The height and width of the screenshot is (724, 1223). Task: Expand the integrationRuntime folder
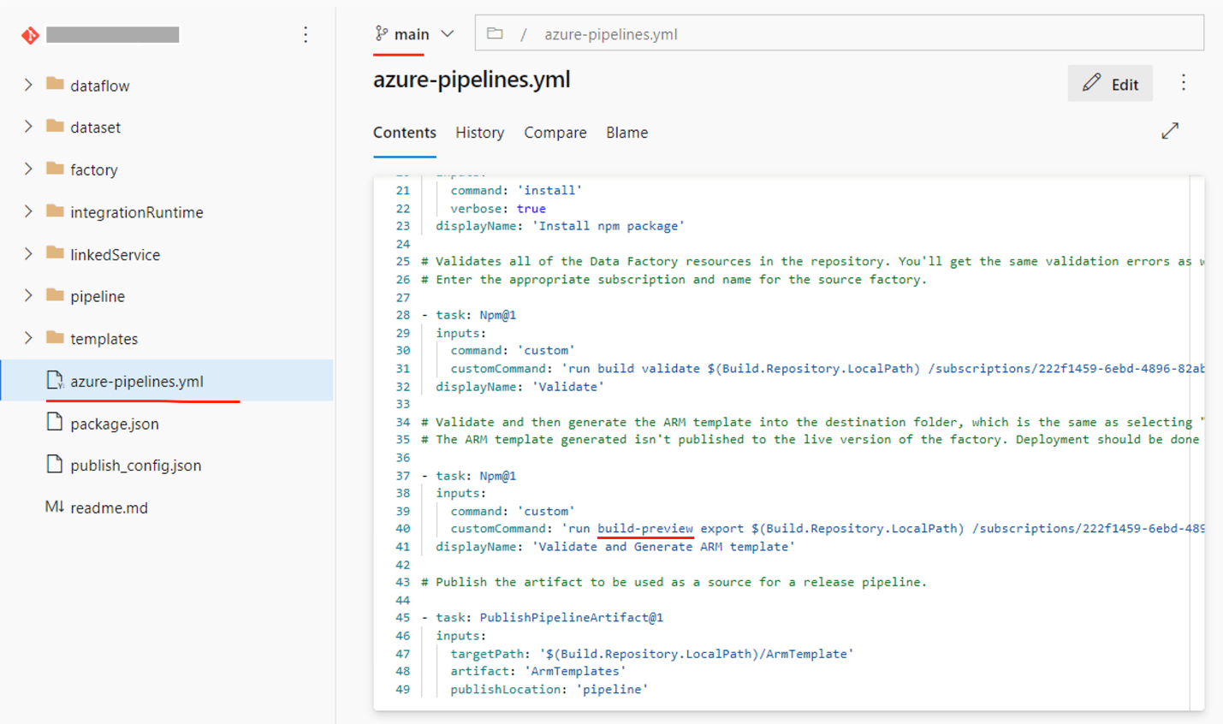coord(28,211)
